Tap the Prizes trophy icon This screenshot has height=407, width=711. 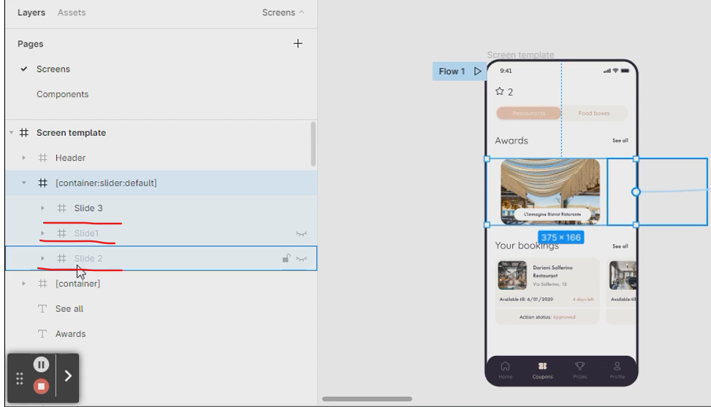click(579, 366)
